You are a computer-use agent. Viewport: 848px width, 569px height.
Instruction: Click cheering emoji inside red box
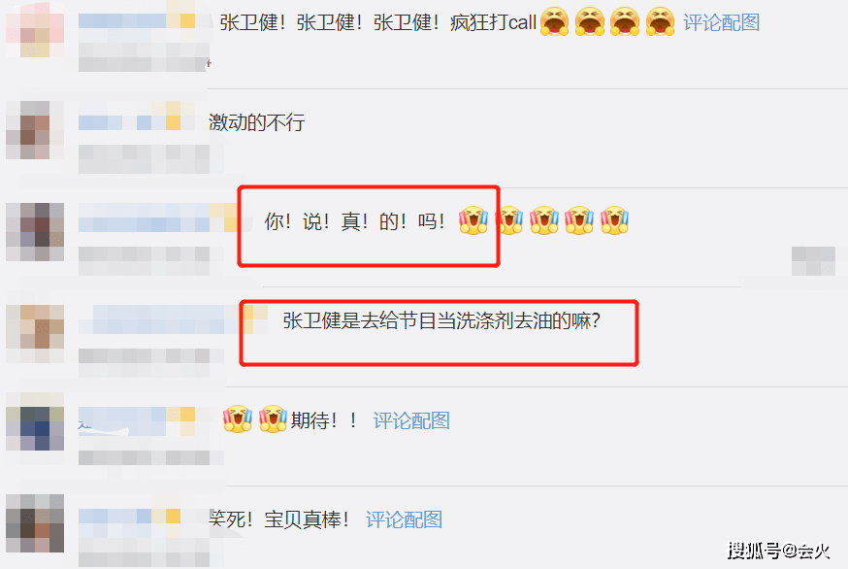473,220
